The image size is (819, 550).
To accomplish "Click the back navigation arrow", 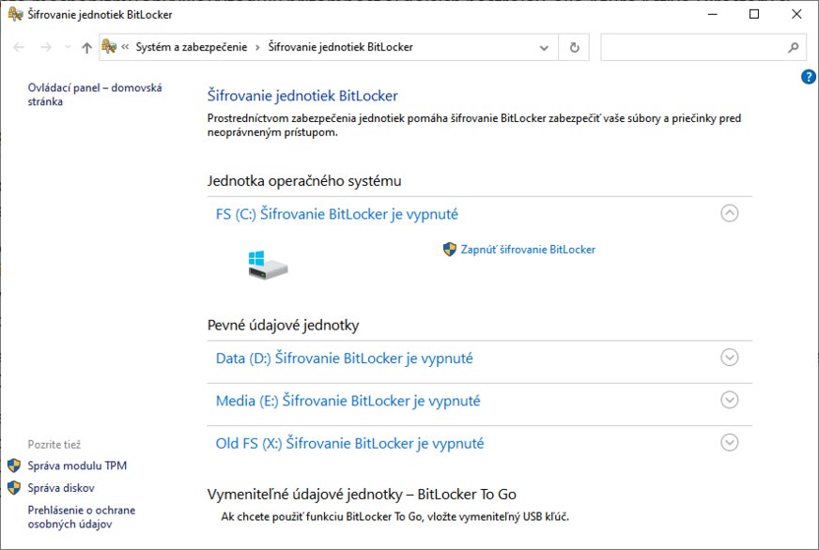I will tap(19, 47).
